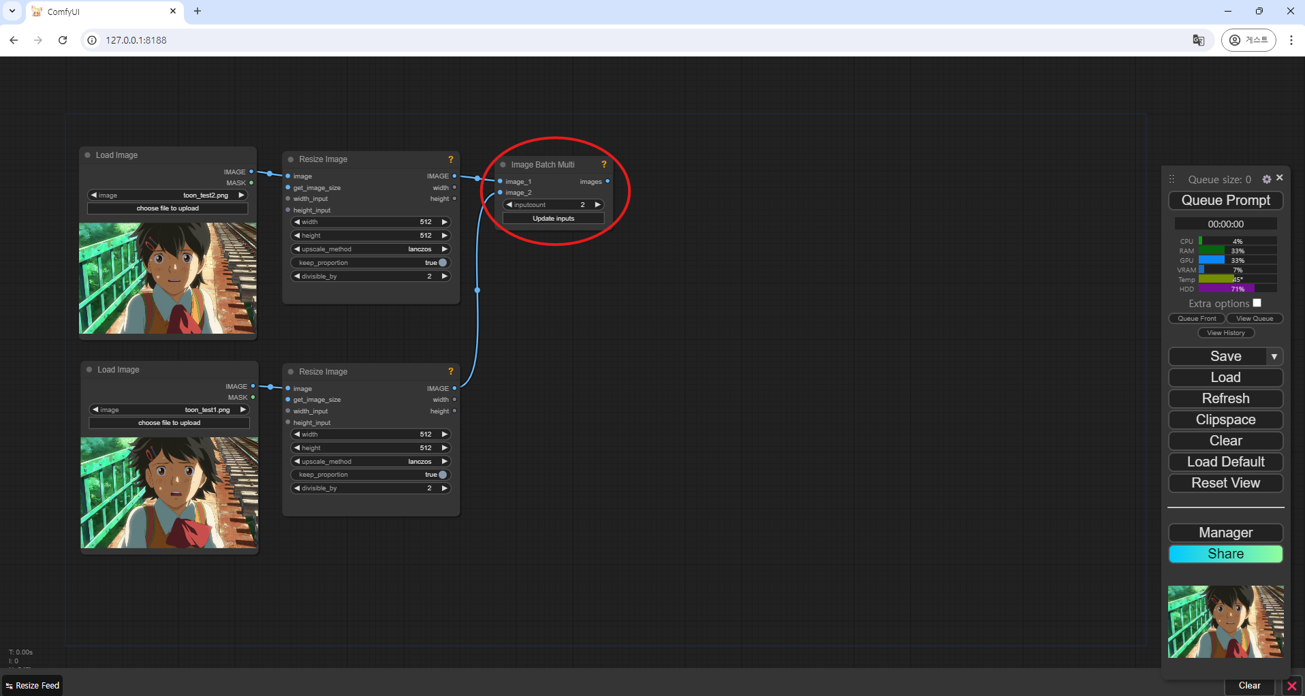The width and height of the screenshot is (1305, 696).
Task: Open image file dropdown toon_test1.png
Action: pyautogui.click(x=169, y=410)
